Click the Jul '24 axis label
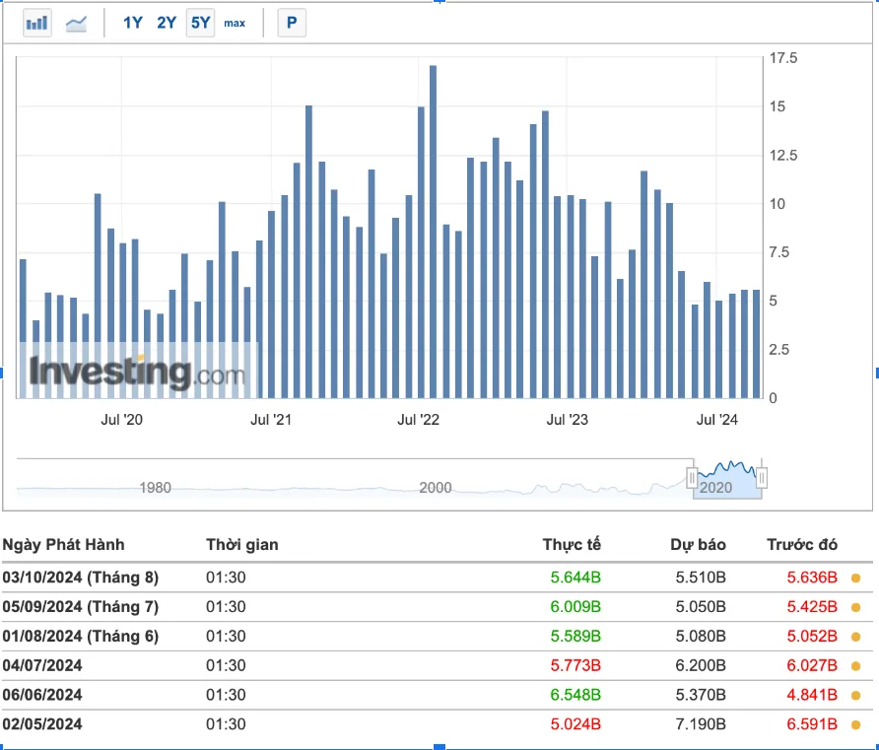 pos(717,420)
